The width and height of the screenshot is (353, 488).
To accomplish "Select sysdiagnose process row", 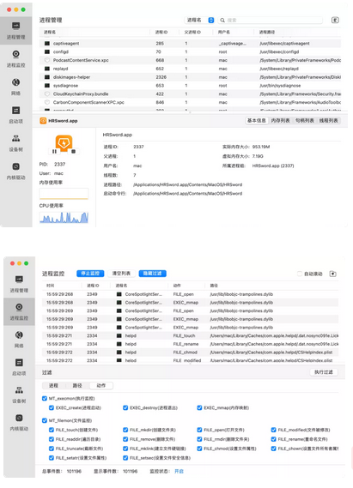I will [190, 85].
